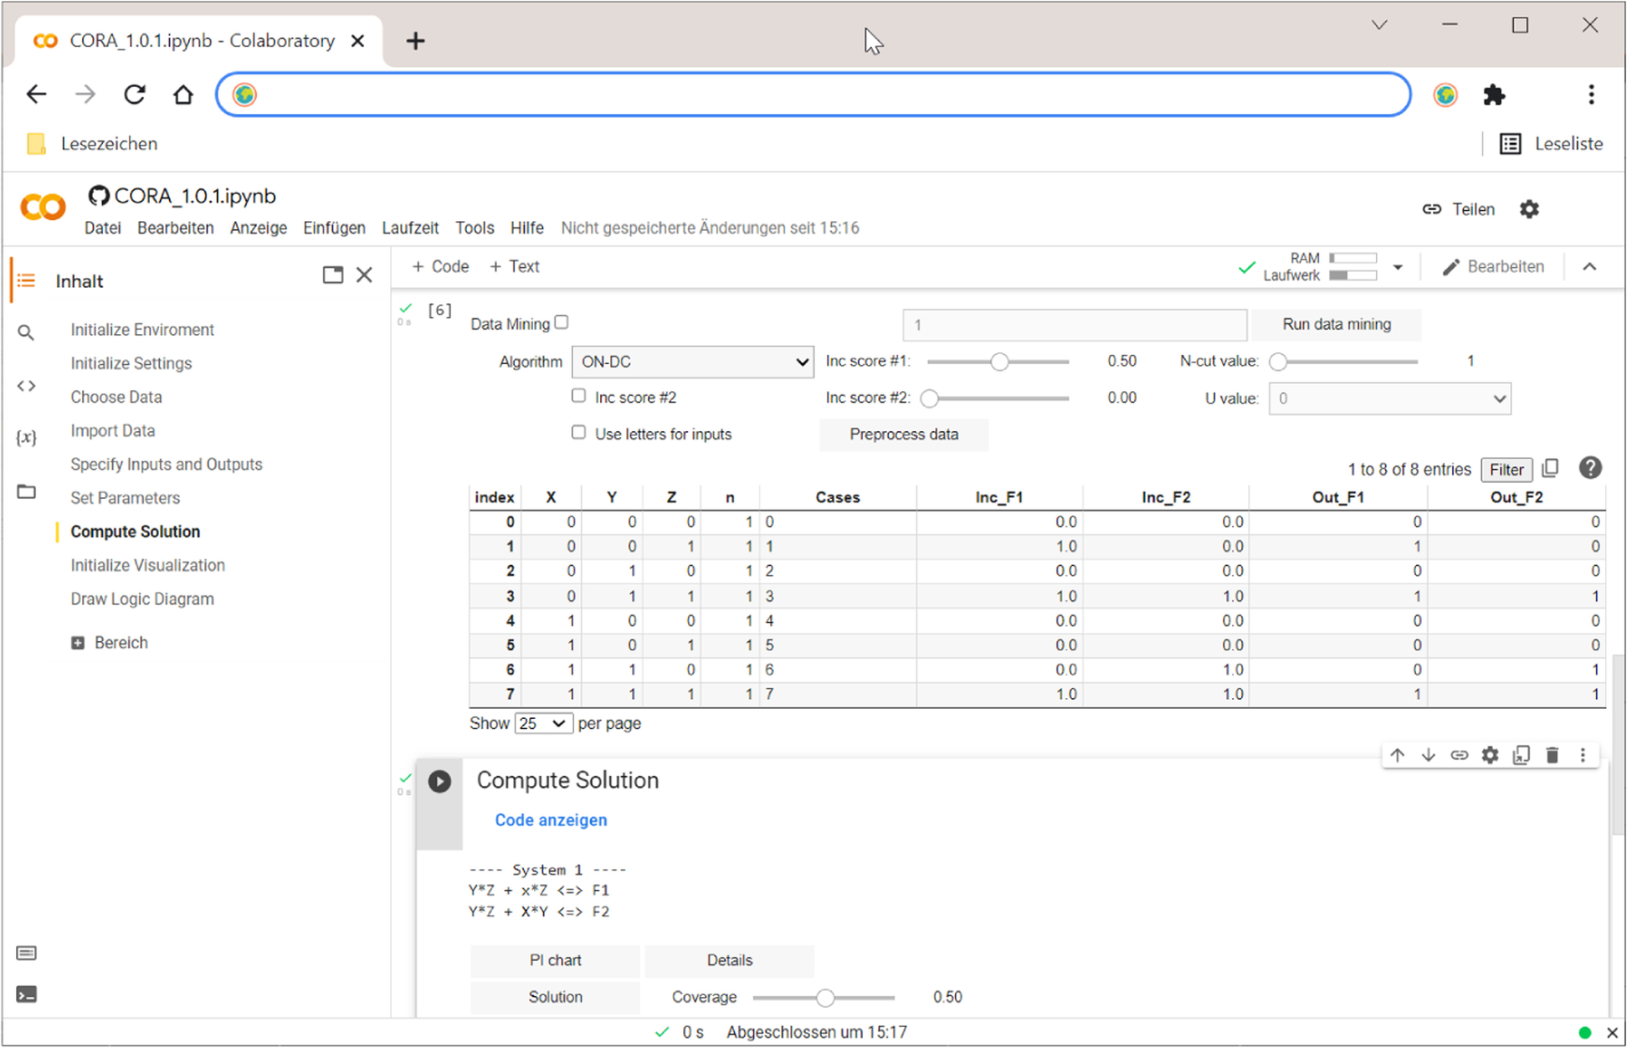Open more cell actions menu
Image resolution: width=1627 pixels, height=1048 pixels.
(1583, 755)
